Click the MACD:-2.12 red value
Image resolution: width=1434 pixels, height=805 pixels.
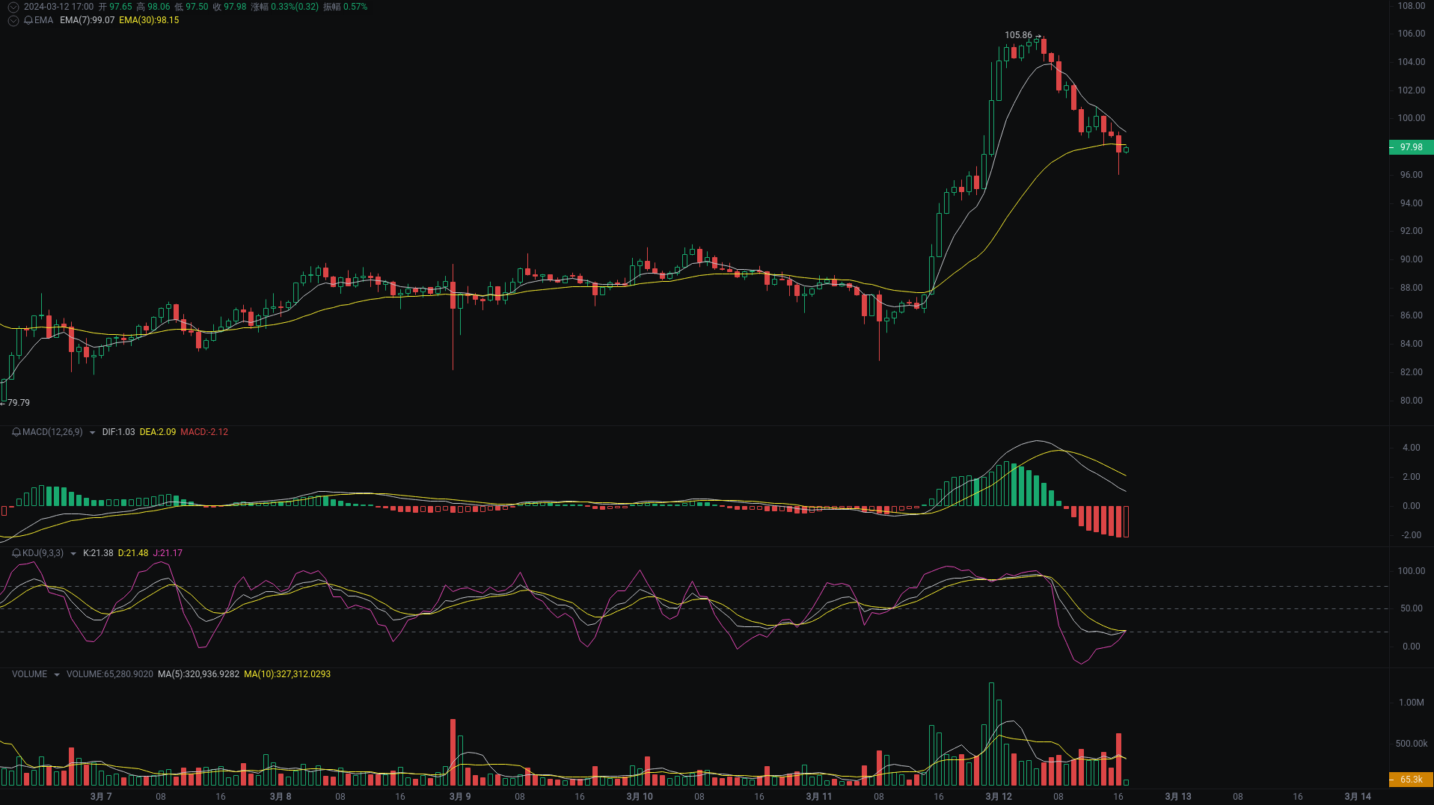tap(205, 431)
